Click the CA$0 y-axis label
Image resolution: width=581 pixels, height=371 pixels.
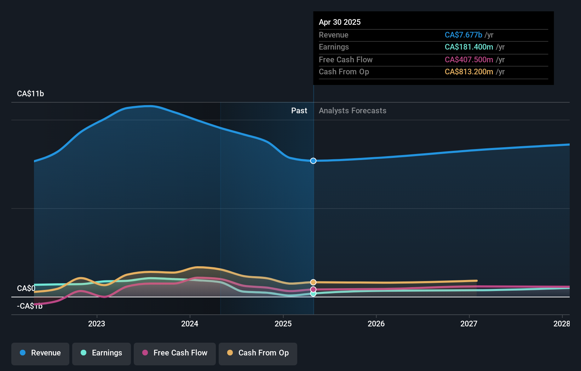pyautogui.click(x=26, y=288)
